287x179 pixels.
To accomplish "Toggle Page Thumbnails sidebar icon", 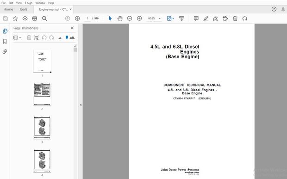I will 5,31.
